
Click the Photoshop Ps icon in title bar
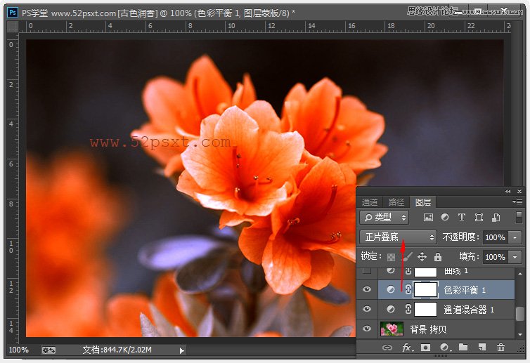pyautogui.click(x=13, y=13)
